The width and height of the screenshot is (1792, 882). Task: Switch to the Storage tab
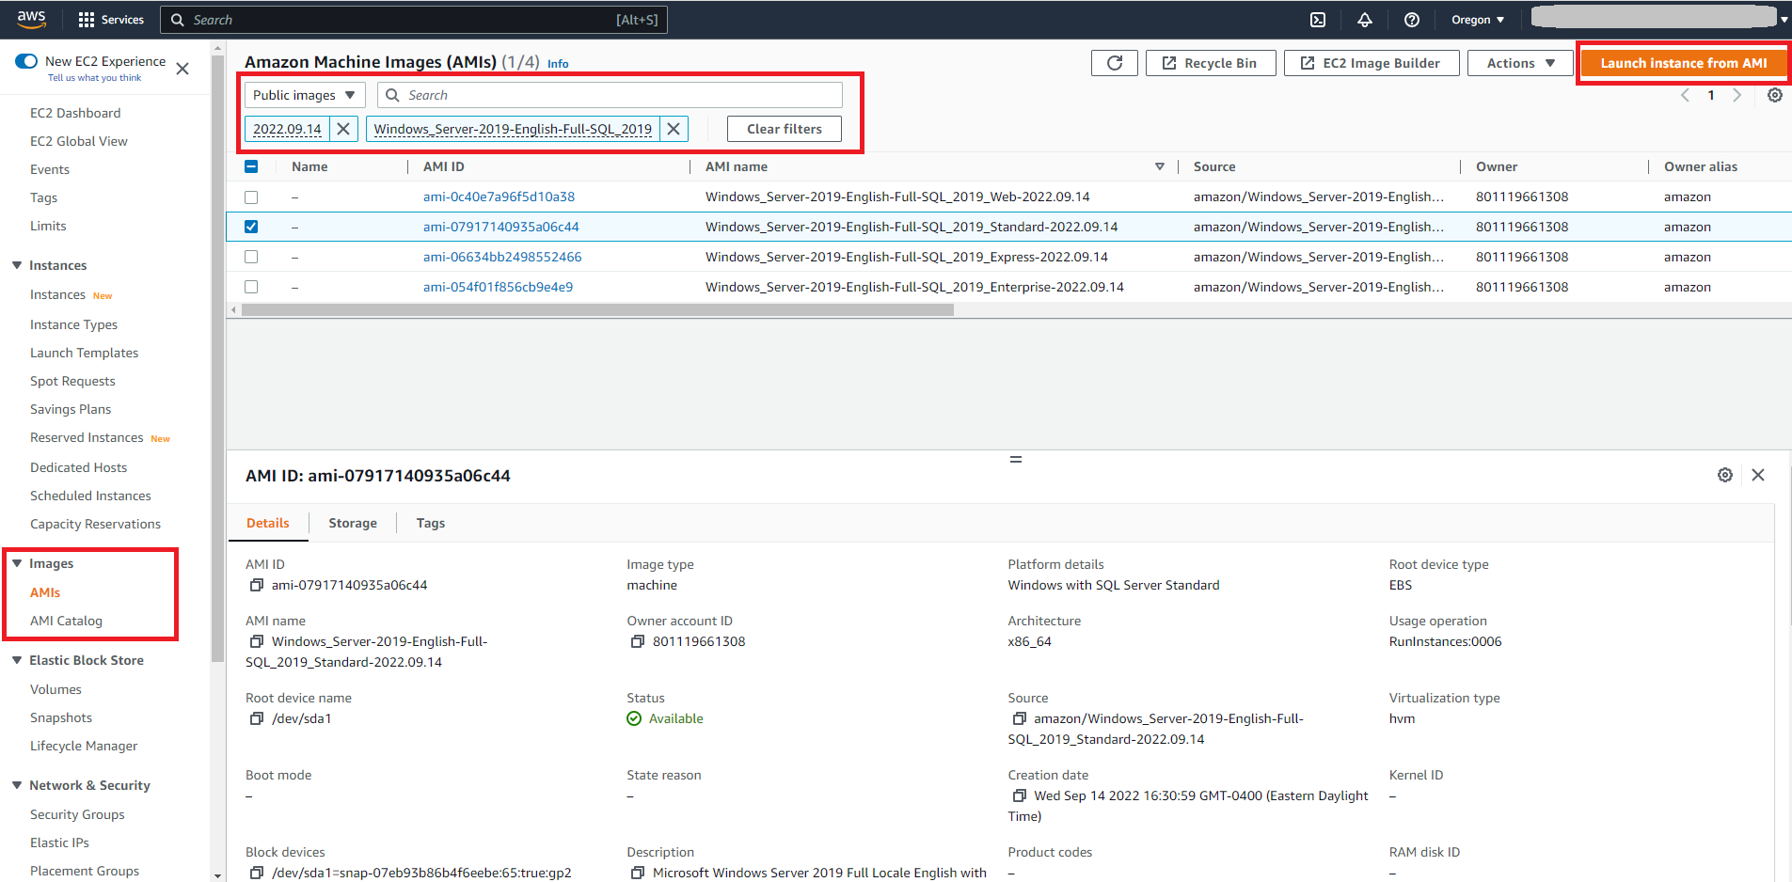pos(353,523)
